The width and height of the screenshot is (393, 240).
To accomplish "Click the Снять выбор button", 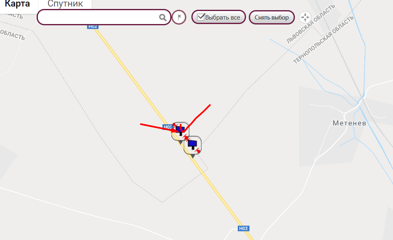I will [272, 17].
